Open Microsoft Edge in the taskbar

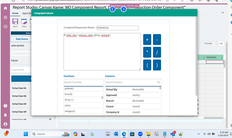pos(124,134)
